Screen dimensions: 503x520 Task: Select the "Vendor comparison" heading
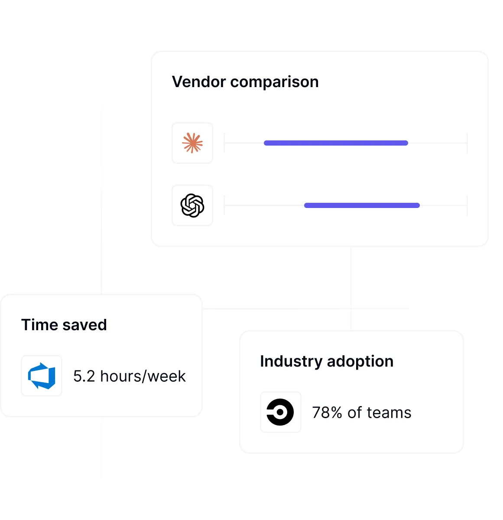coord(245,82)
